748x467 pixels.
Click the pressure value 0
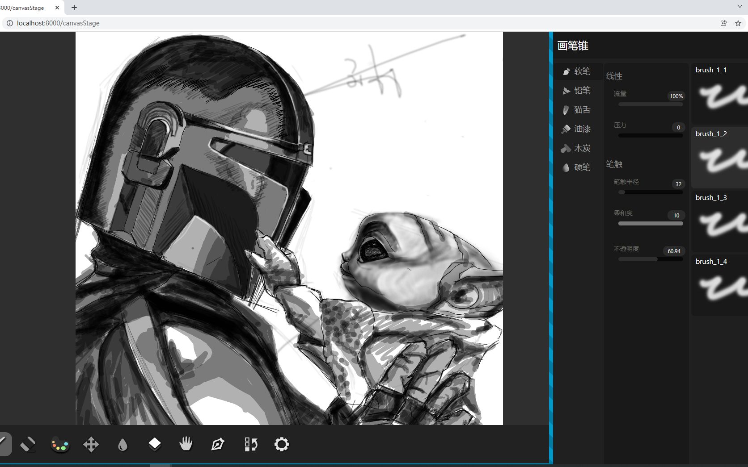click(x=678, y=128)
